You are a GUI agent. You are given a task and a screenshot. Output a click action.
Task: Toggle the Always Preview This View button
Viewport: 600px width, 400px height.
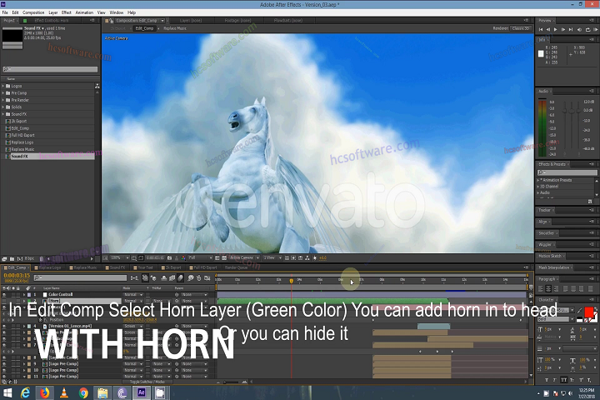(x=105, y=258)
